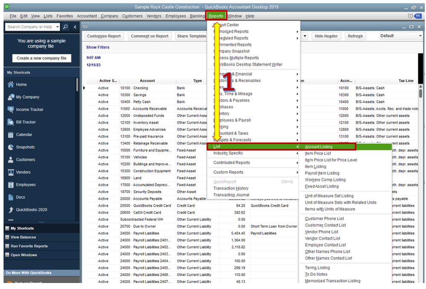
Task: Click the notifications badge showing 11
Action: click(417, 16)
